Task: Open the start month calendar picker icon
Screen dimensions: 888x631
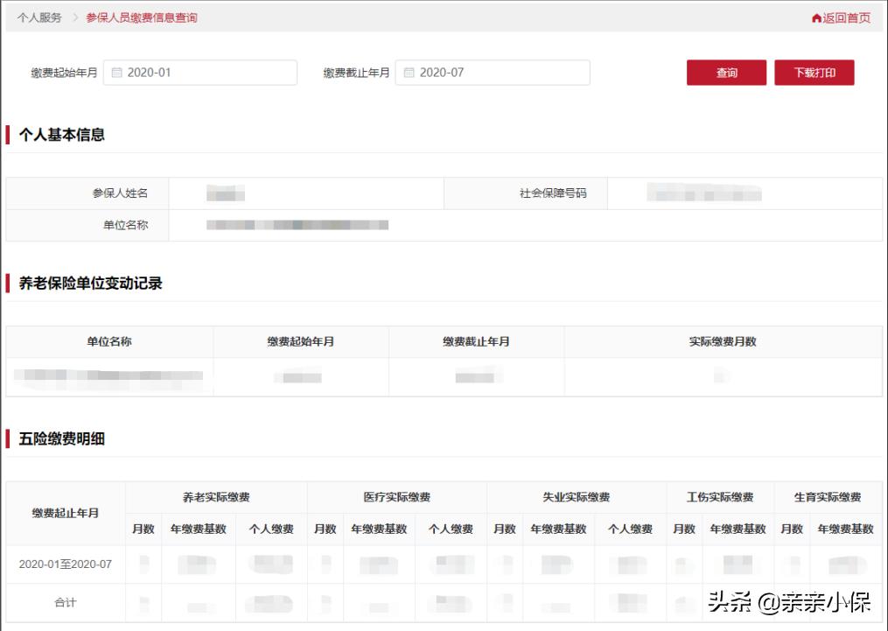Action: click(x=119, y=73)
